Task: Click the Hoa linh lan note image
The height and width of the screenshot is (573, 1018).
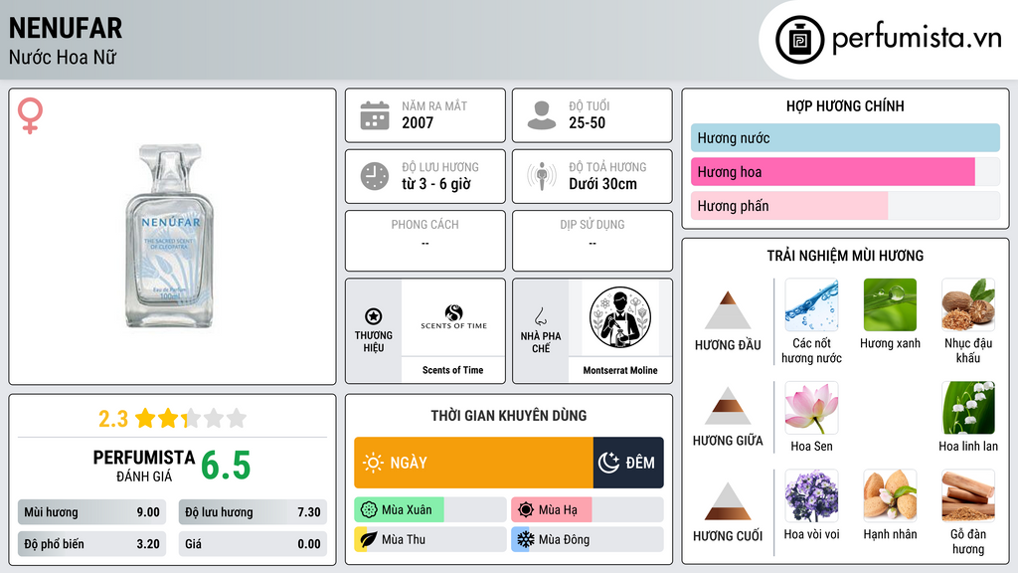Action: pos(968,408)
